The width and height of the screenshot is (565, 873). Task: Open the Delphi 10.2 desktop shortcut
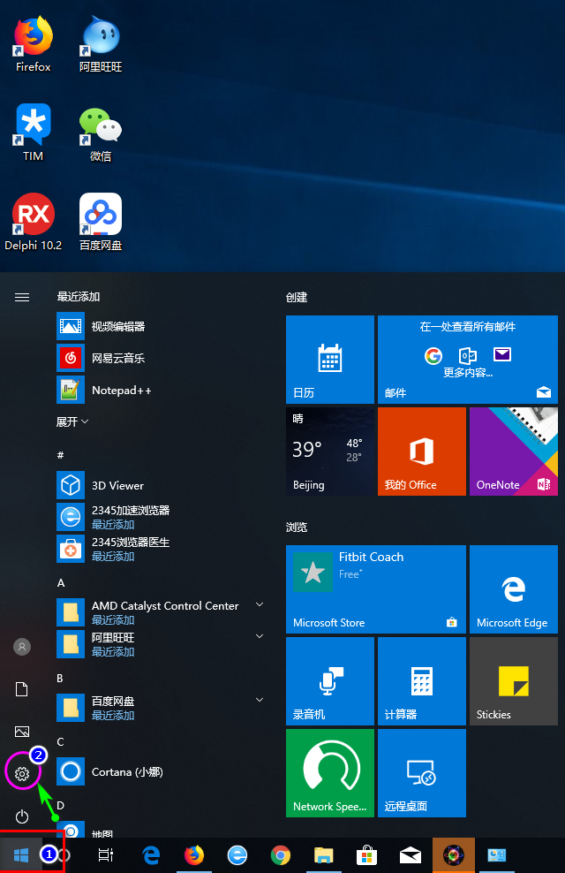(x=33, y=222)
